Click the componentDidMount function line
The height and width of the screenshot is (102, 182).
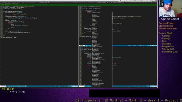(x=16, y=17)
